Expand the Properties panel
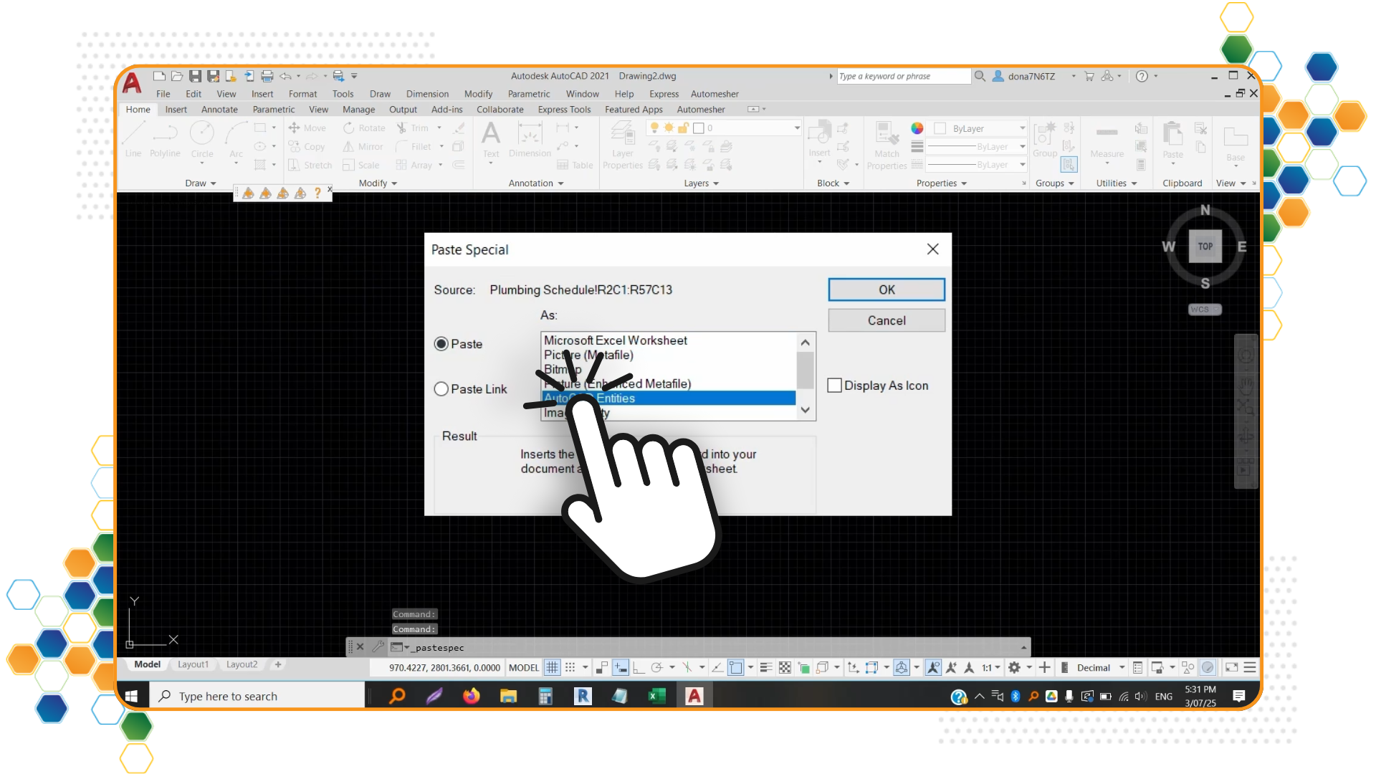 pos(942,183)
